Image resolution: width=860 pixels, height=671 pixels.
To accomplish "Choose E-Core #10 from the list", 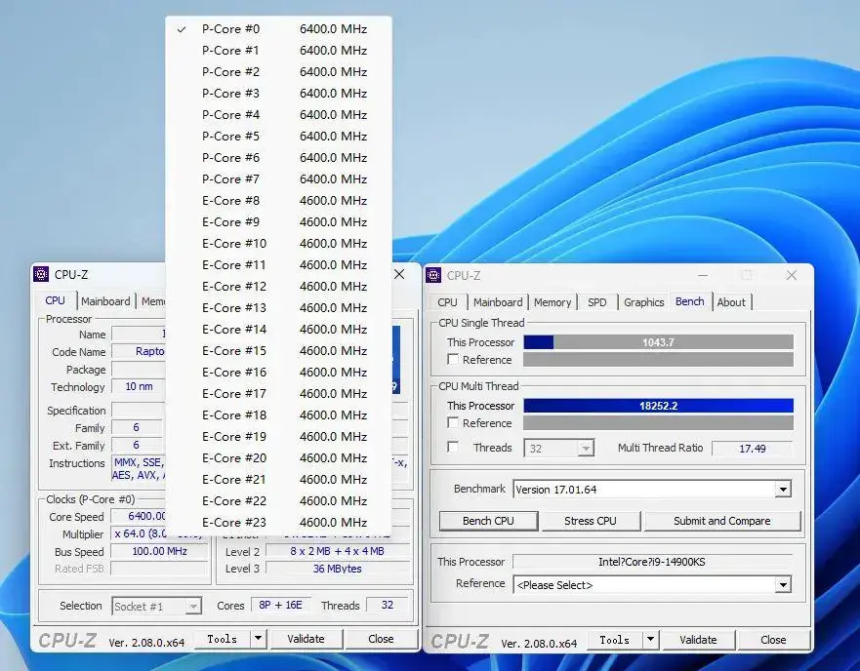I will [278, 244].
